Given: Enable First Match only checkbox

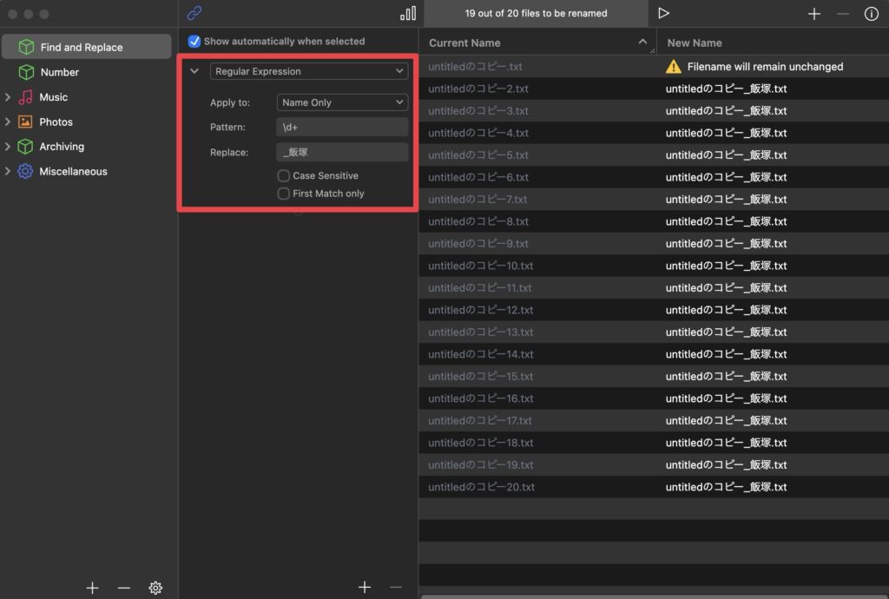Looking at the screenshot, I should [283, 194].
